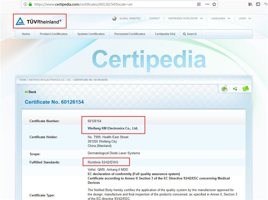Open the Firefox library icon
This screenshot has height=200, width=268.
pos(250,4)
